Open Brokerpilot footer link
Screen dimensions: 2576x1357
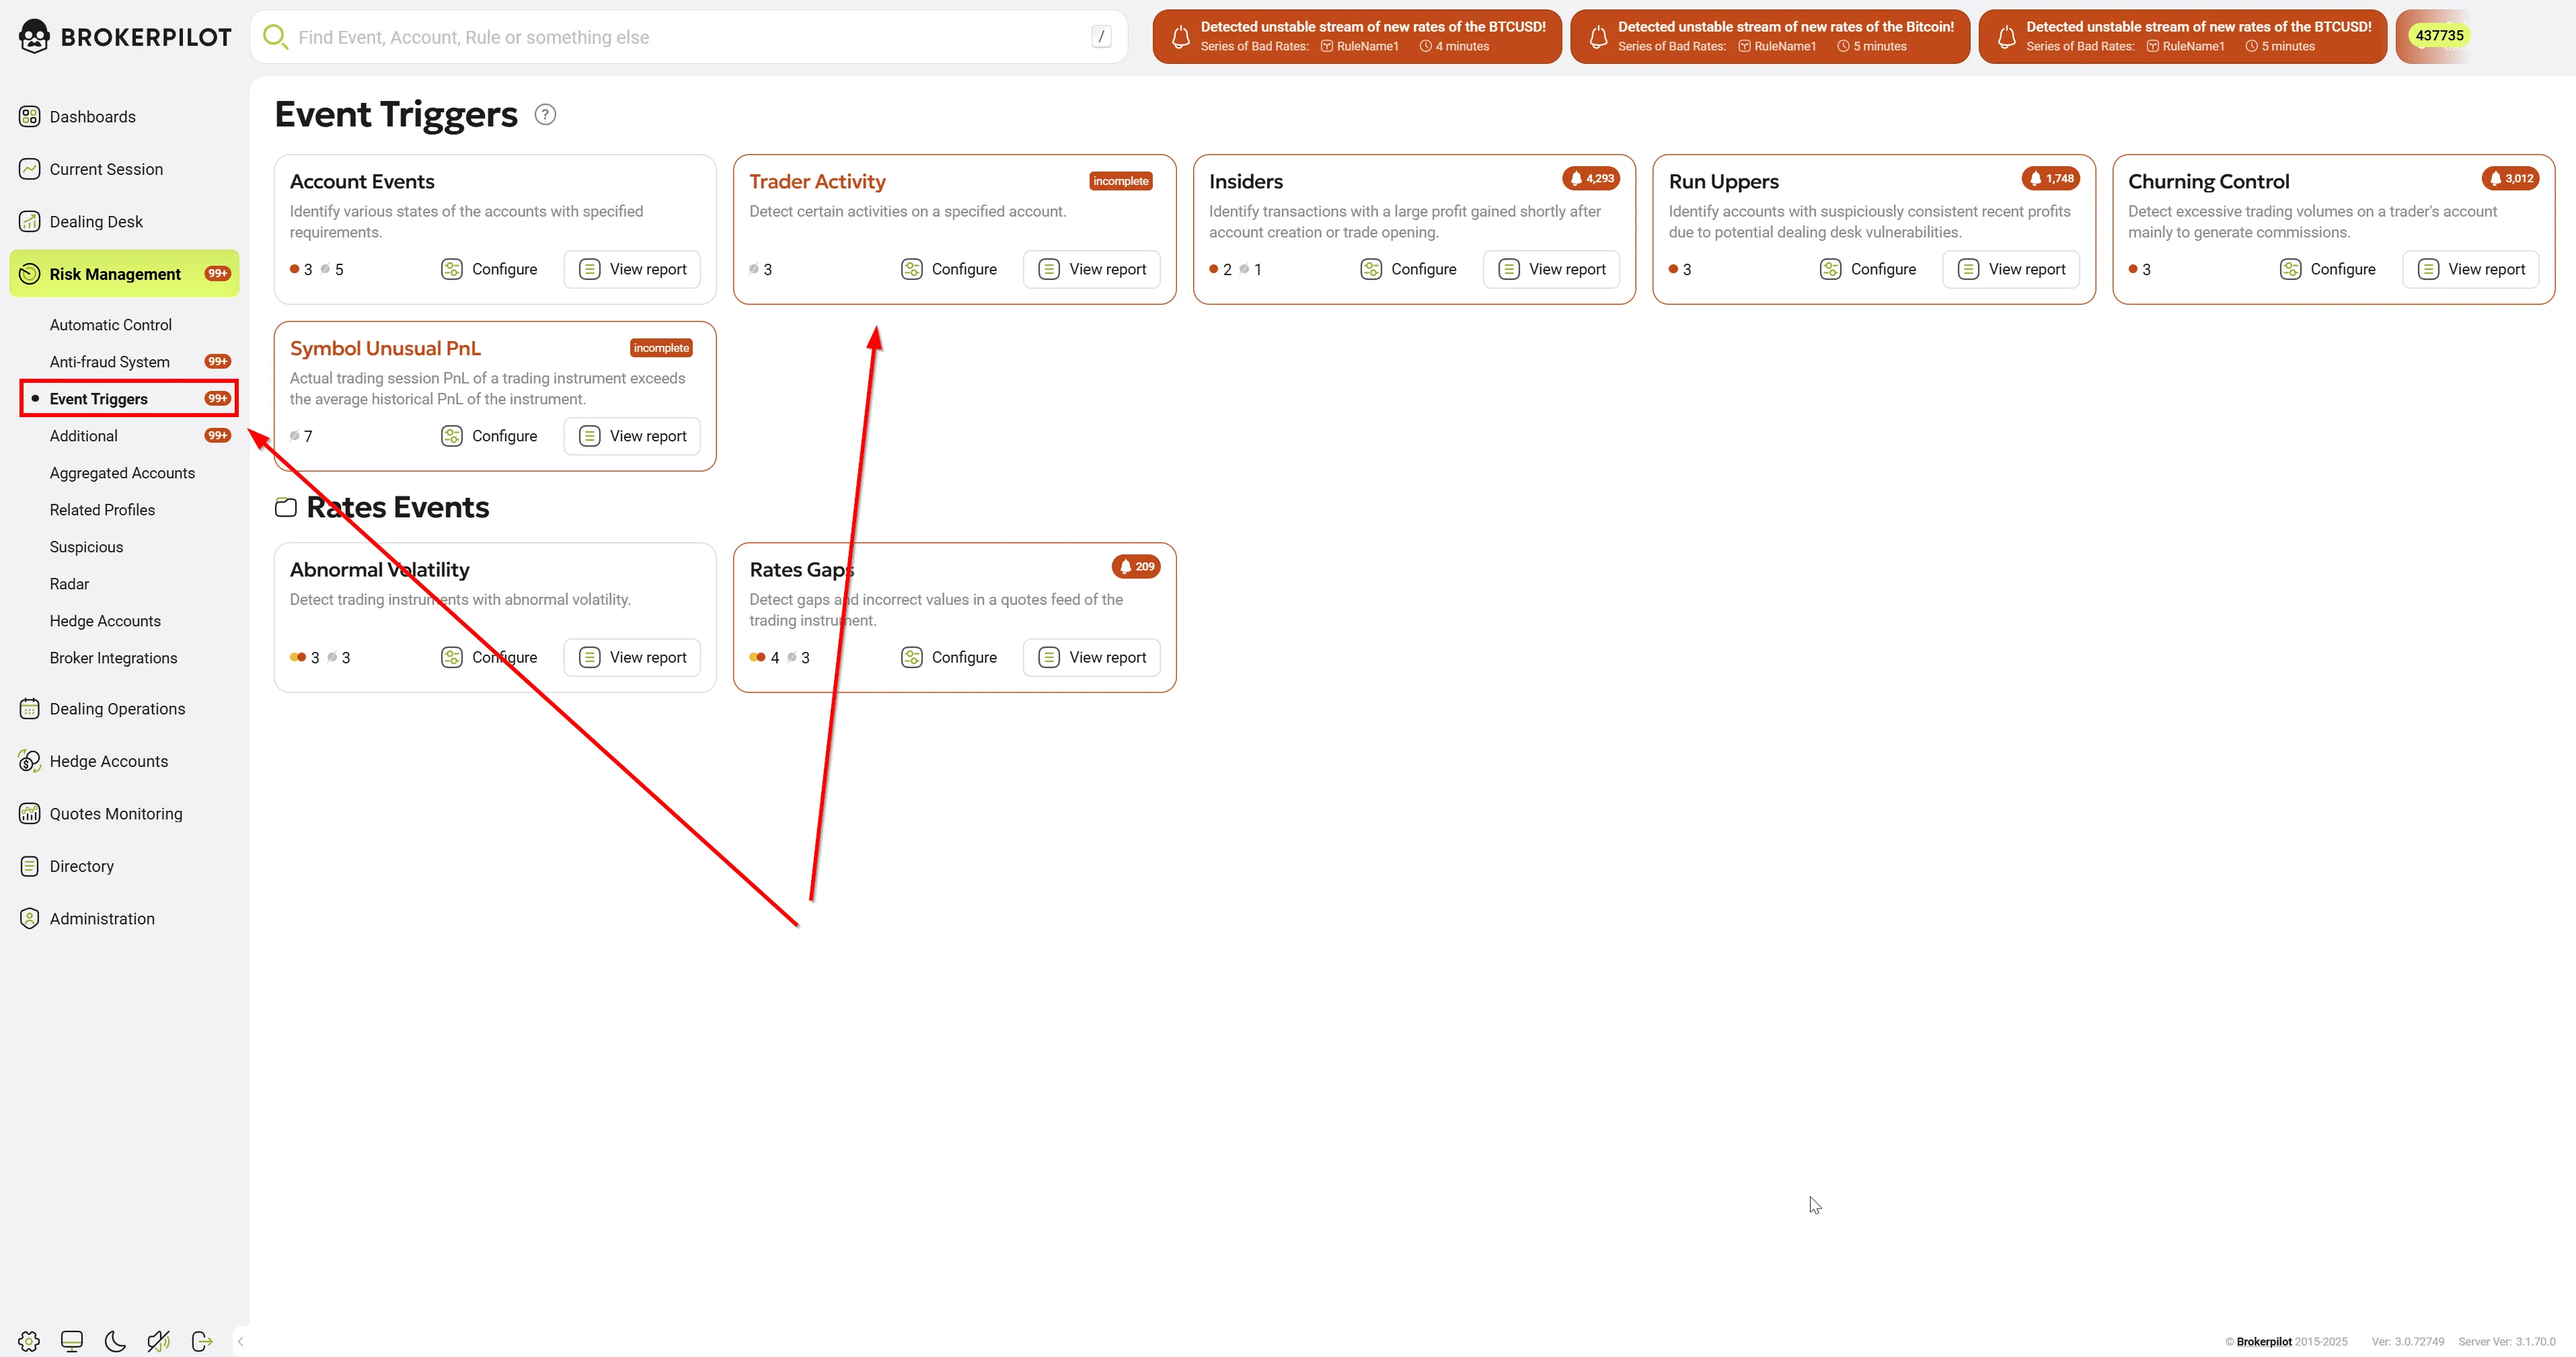coord(2264,1342)
